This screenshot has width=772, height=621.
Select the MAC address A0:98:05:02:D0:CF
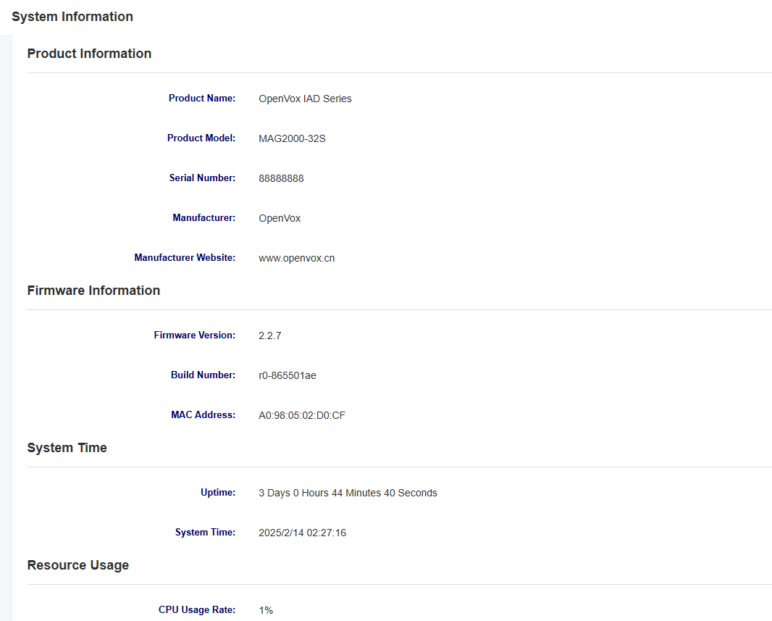[302, 415]
